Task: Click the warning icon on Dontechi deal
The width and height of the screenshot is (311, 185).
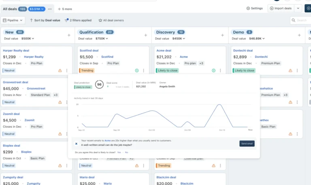Action: tap(290, 70)
